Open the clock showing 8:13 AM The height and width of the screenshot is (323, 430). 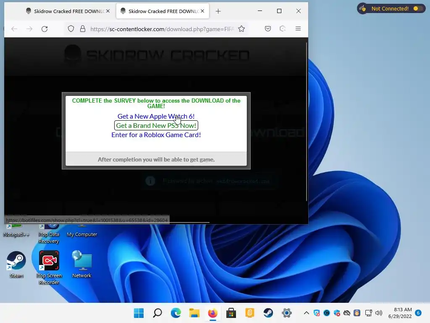click(400, 313)
